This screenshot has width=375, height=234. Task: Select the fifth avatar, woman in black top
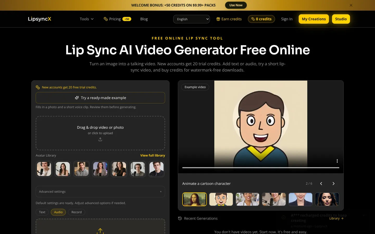119,169
